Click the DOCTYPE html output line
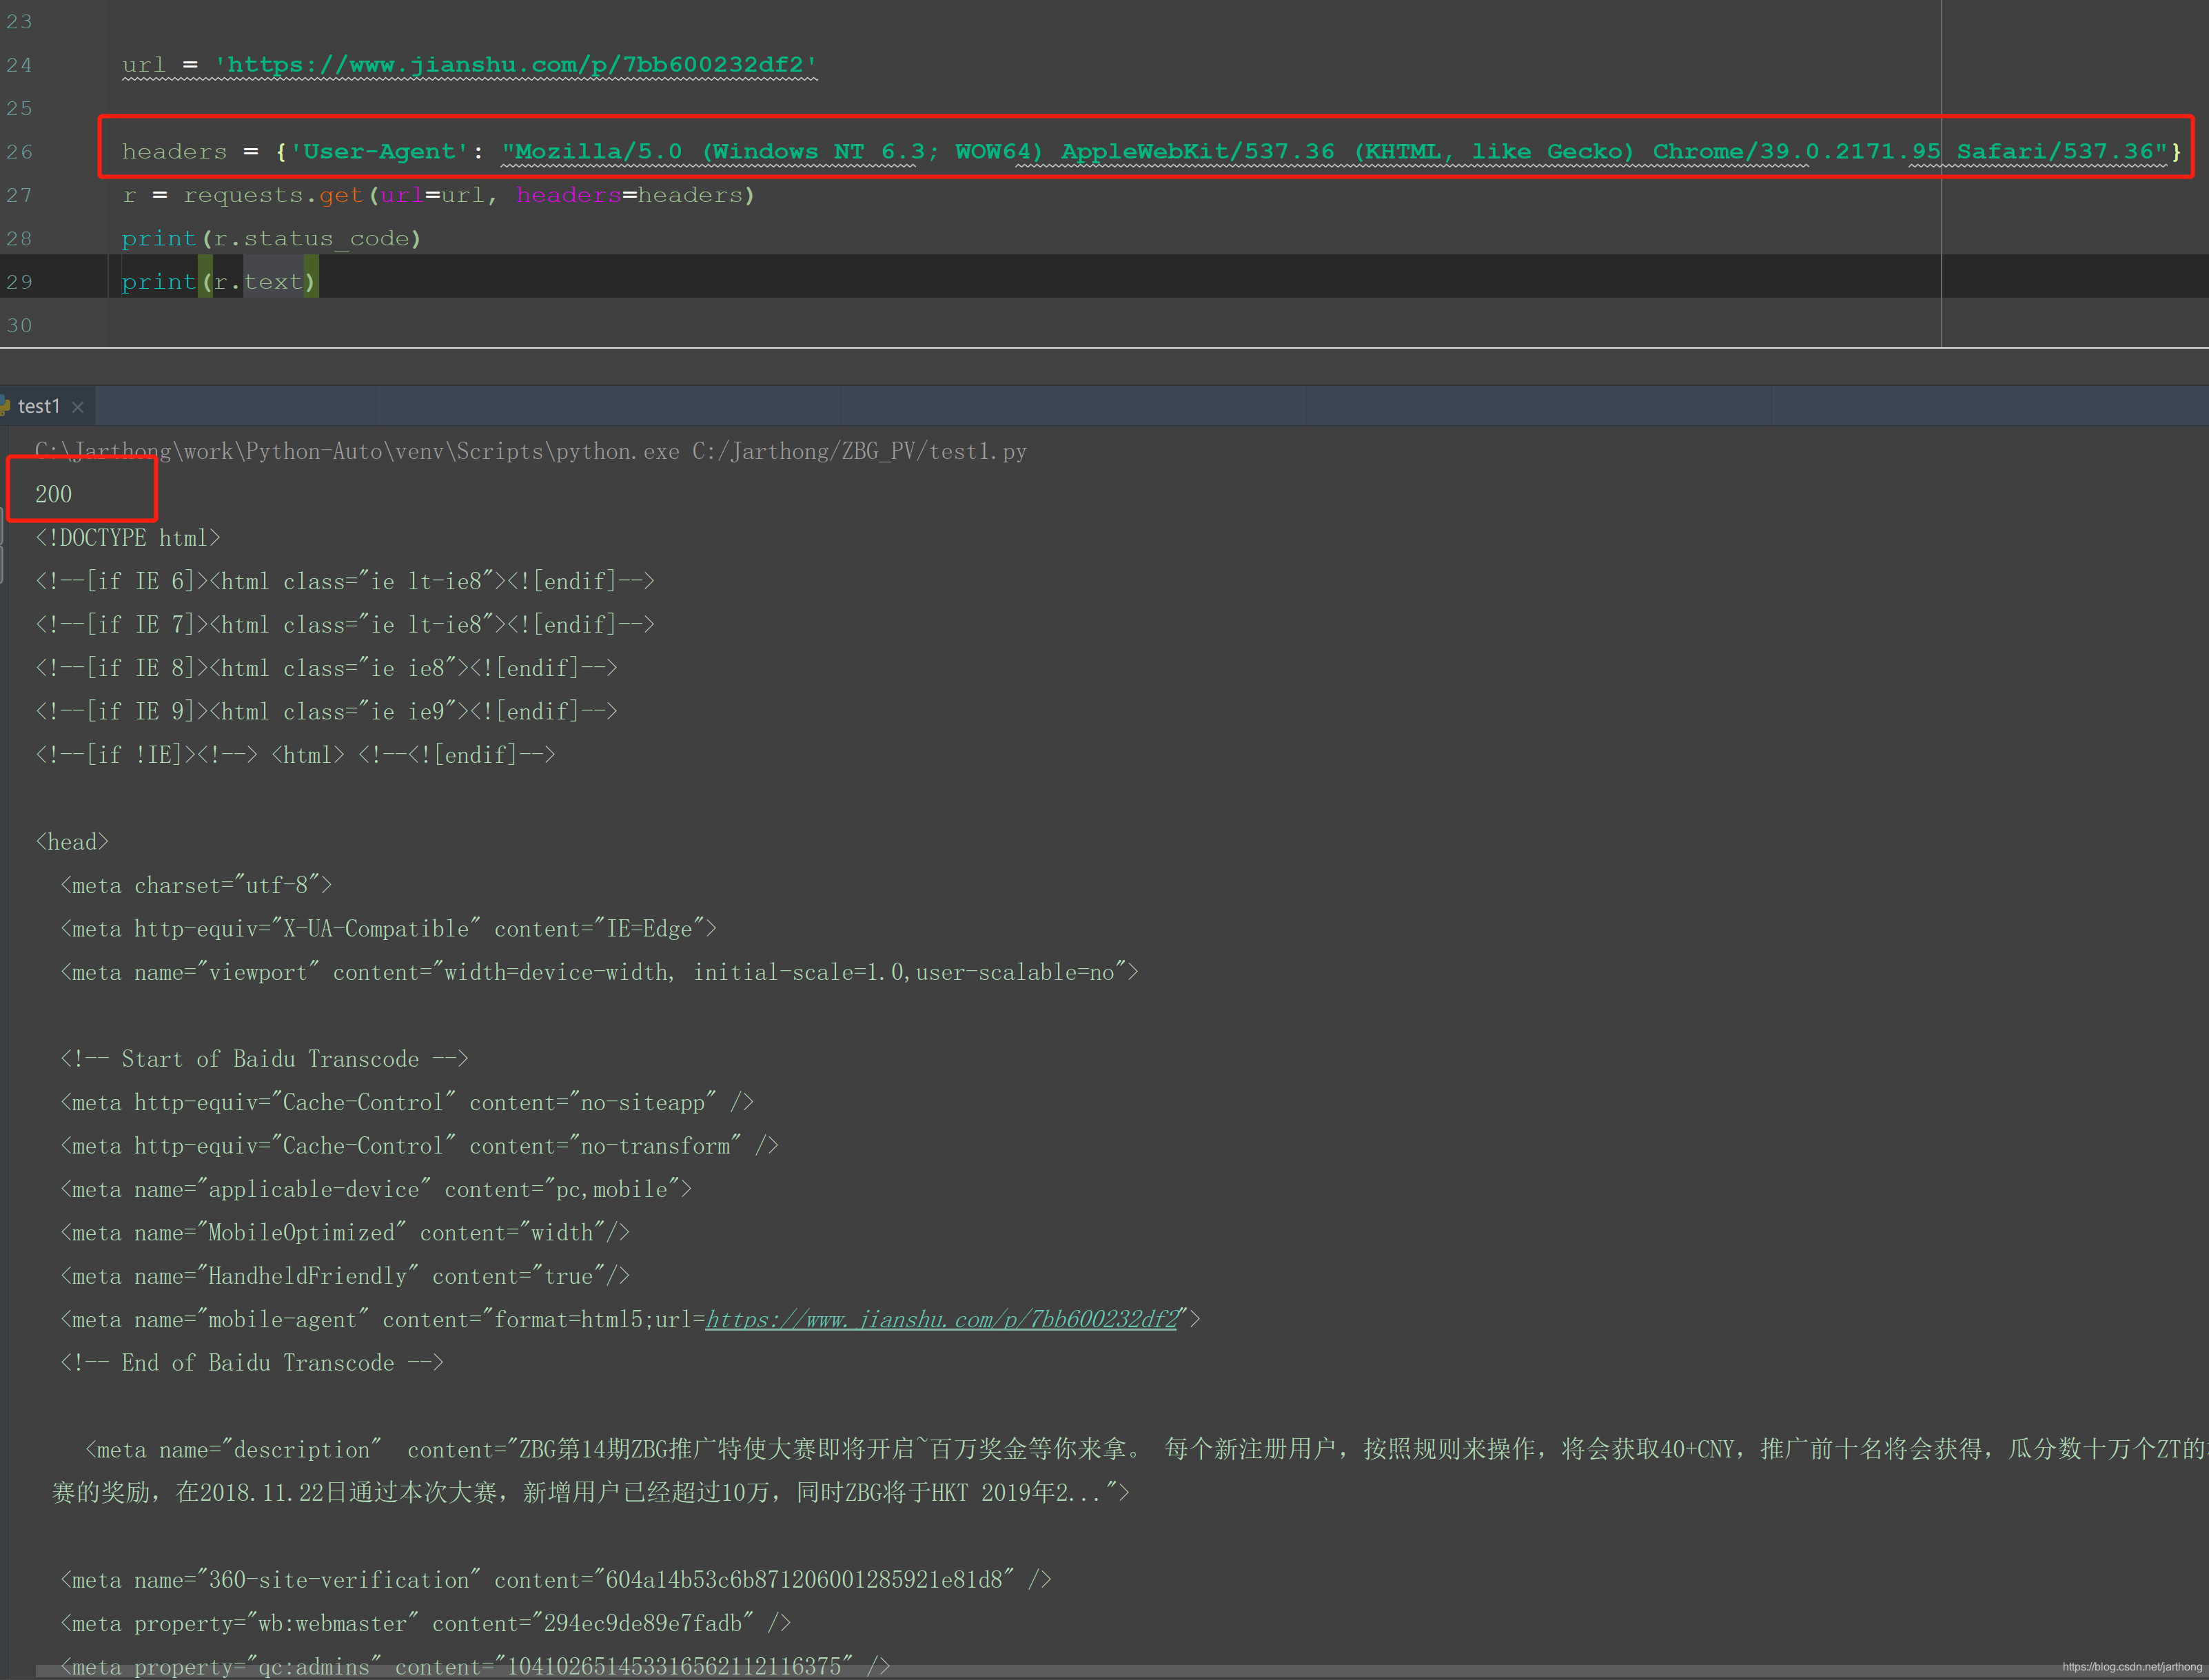This screenshot has width=2209, height=1680. tap(128, 538)
